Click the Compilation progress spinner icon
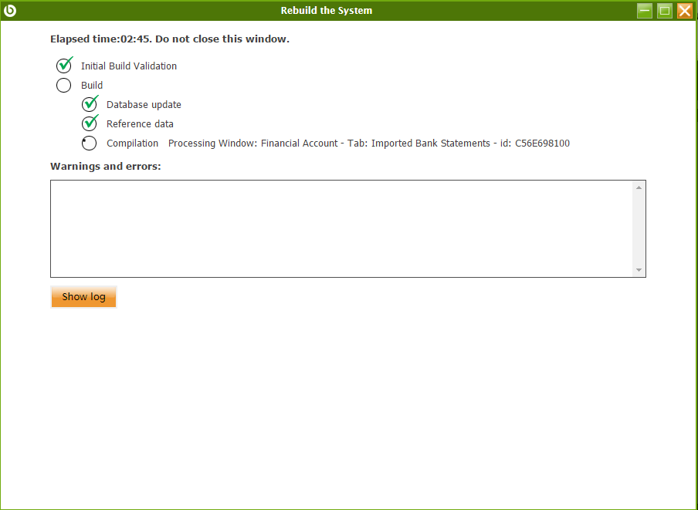Viewport: 698px width, 510px height. 89,144
